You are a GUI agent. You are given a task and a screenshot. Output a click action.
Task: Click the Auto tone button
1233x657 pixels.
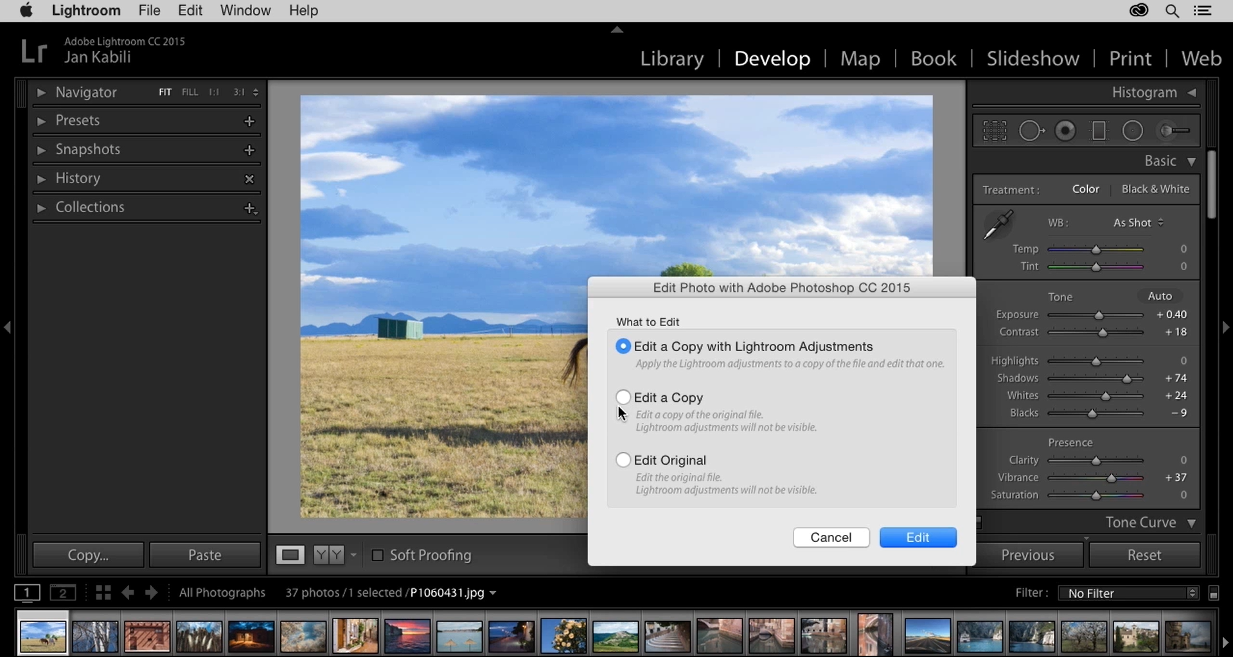pos(1160,296)
